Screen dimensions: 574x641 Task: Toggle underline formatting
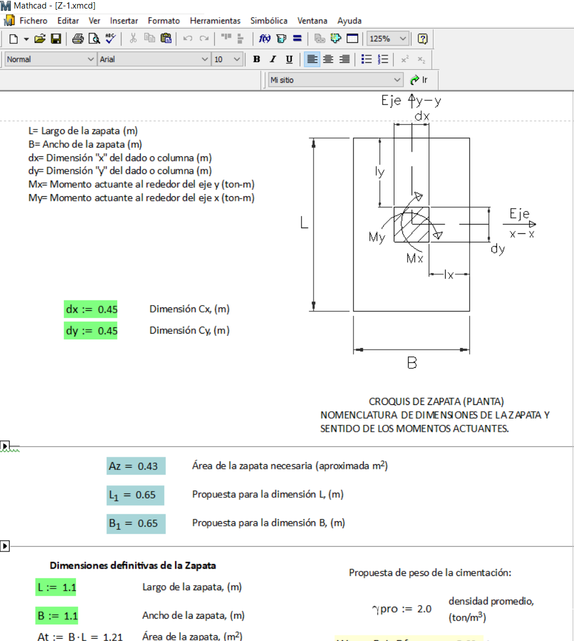[x=289, y=59]
